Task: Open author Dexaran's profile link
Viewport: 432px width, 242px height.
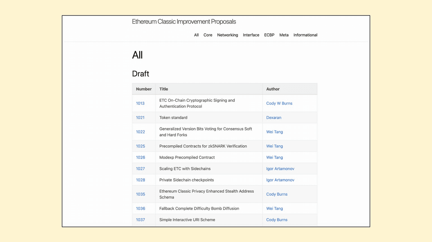Action: pyautogui.click(x=274, y=117)
